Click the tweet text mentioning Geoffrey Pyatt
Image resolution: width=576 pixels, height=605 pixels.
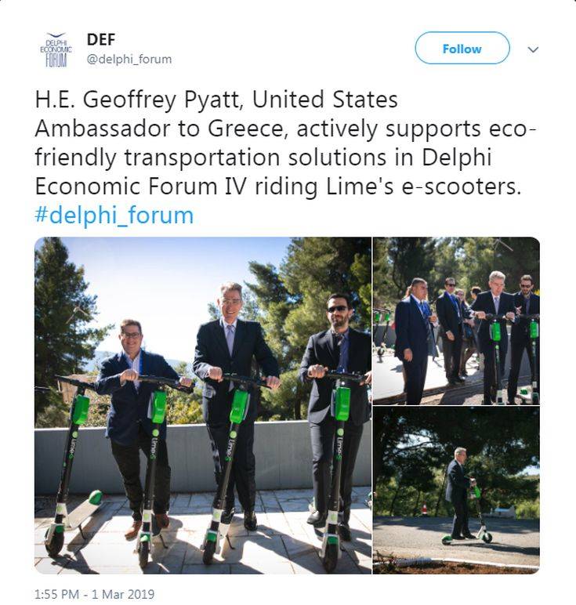[x=285, y=143]
